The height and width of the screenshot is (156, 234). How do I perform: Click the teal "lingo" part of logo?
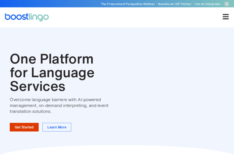(39, 17)
